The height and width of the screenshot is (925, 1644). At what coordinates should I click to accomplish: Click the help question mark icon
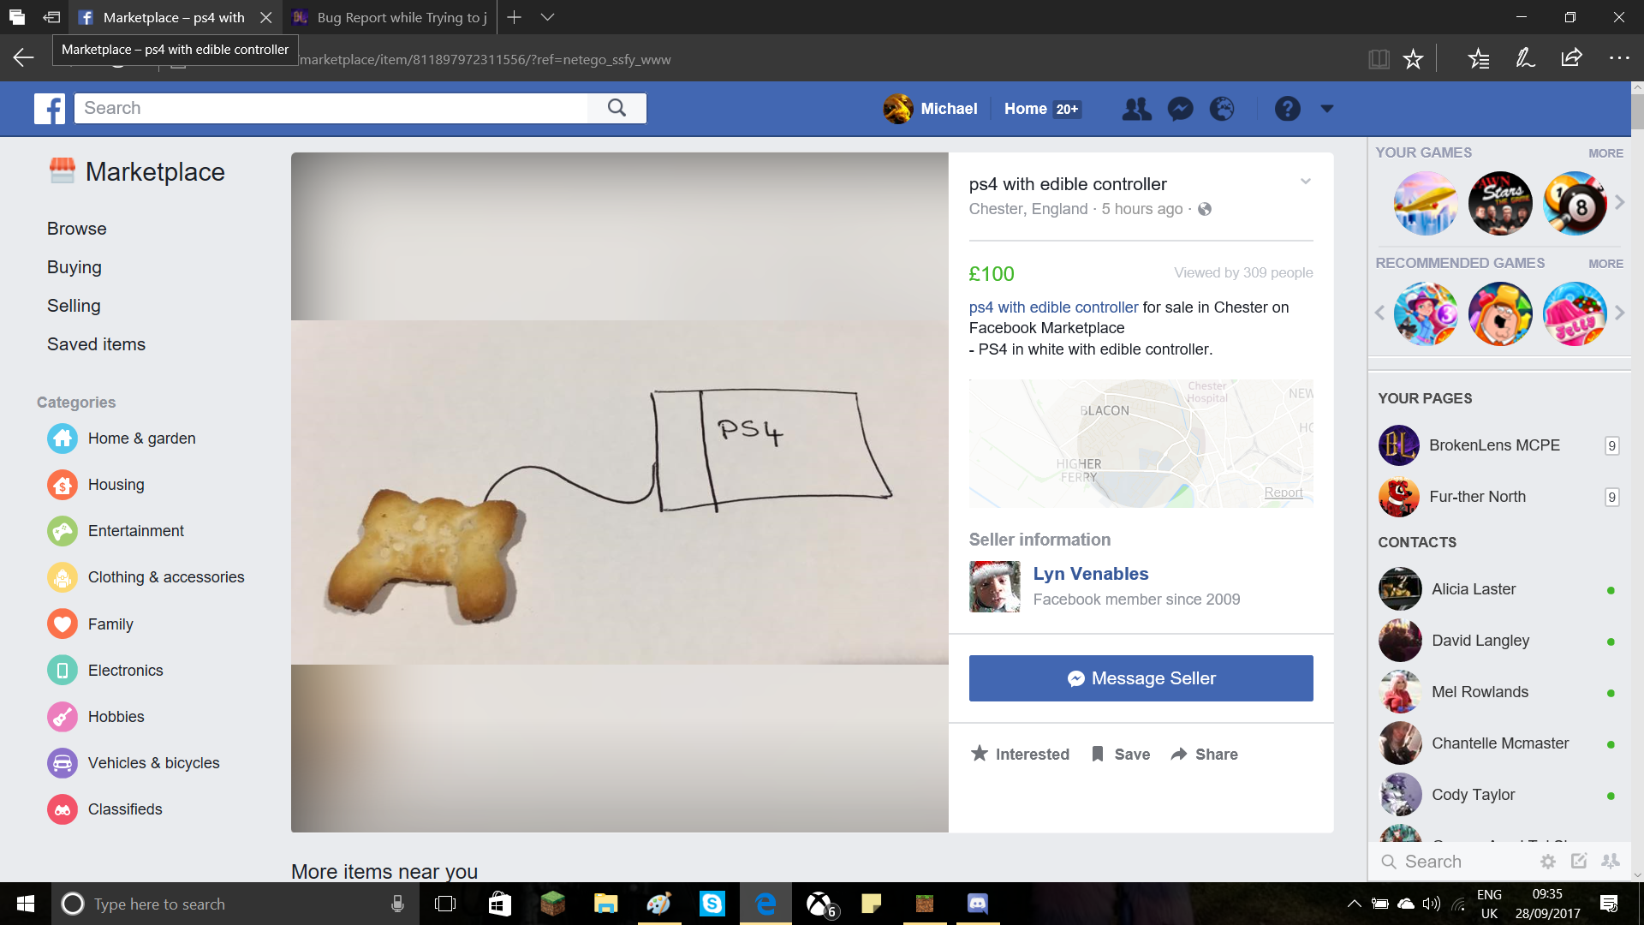[x=1287, y=109]
